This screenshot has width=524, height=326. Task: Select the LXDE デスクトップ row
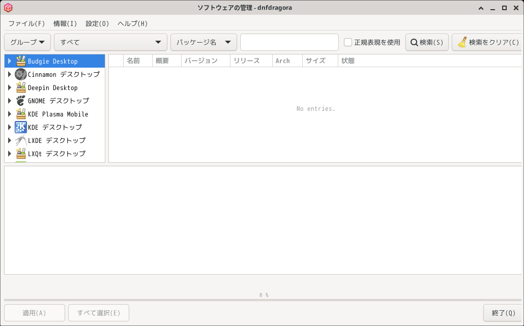click(x=55, y=140)
